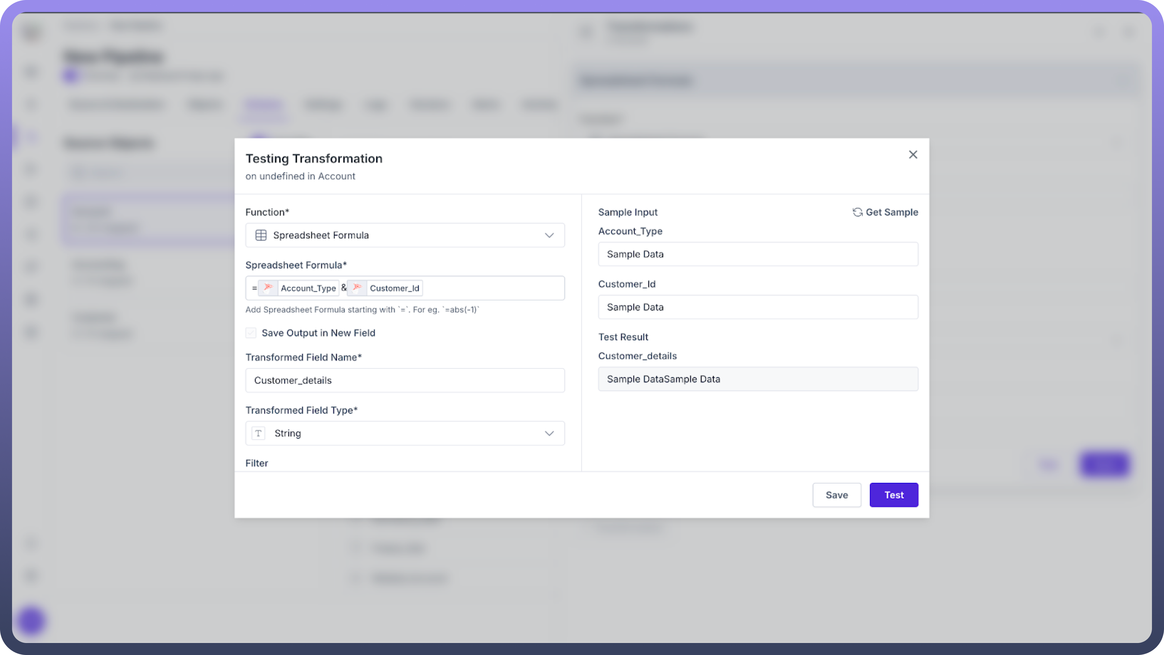The height and width of the screenshot is (655, 1164).
Task: Expand the Transformed Field Type chevron
Action: [x=549, y=433]
